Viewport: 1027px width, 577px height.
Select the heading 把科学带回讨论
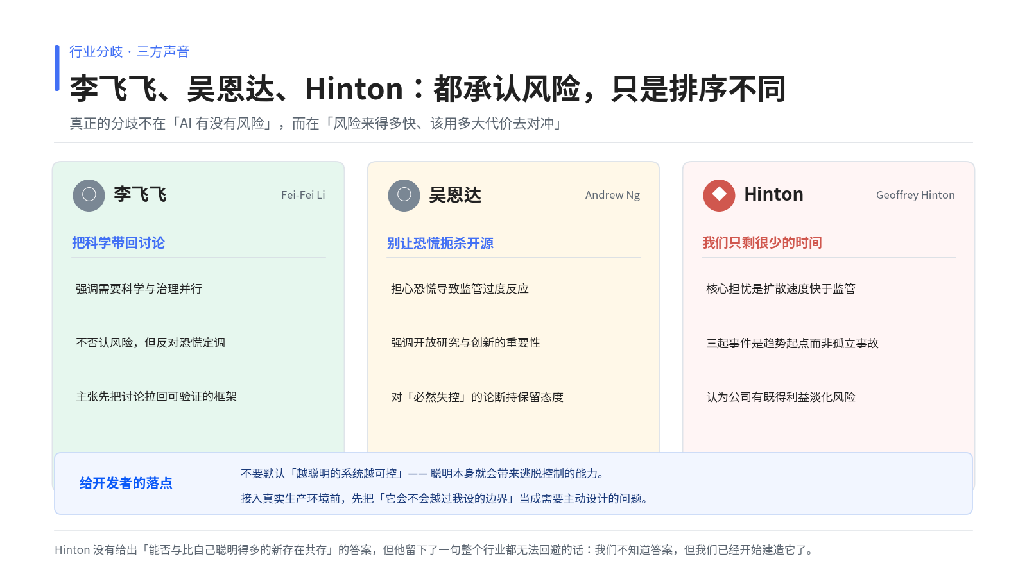coord(118,243)
